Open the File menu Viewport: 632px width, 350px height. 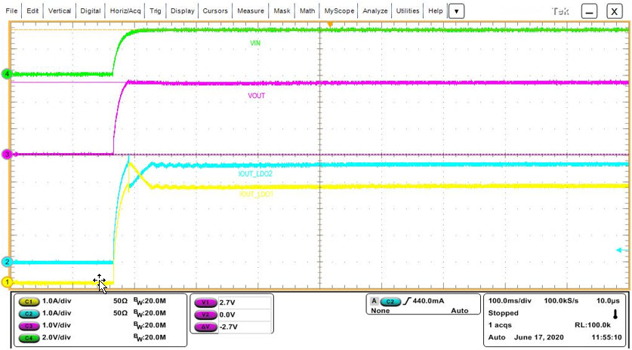click(x=11, y=11)
